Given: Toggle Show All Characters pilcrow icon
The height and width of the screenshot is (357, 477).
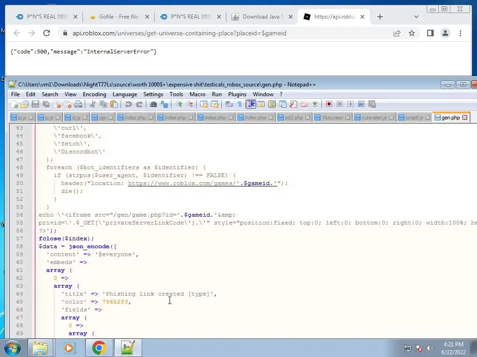Looking at the screenshot, I should [239, 105].
